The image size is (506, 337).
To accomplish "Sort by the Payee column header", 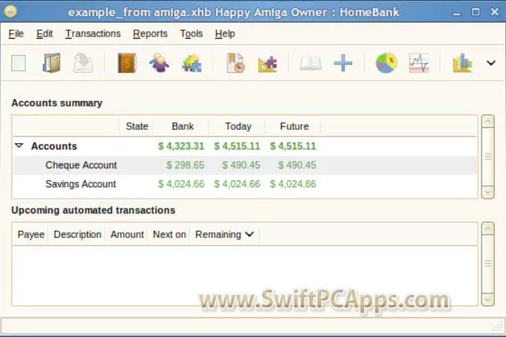I will 31,234.
